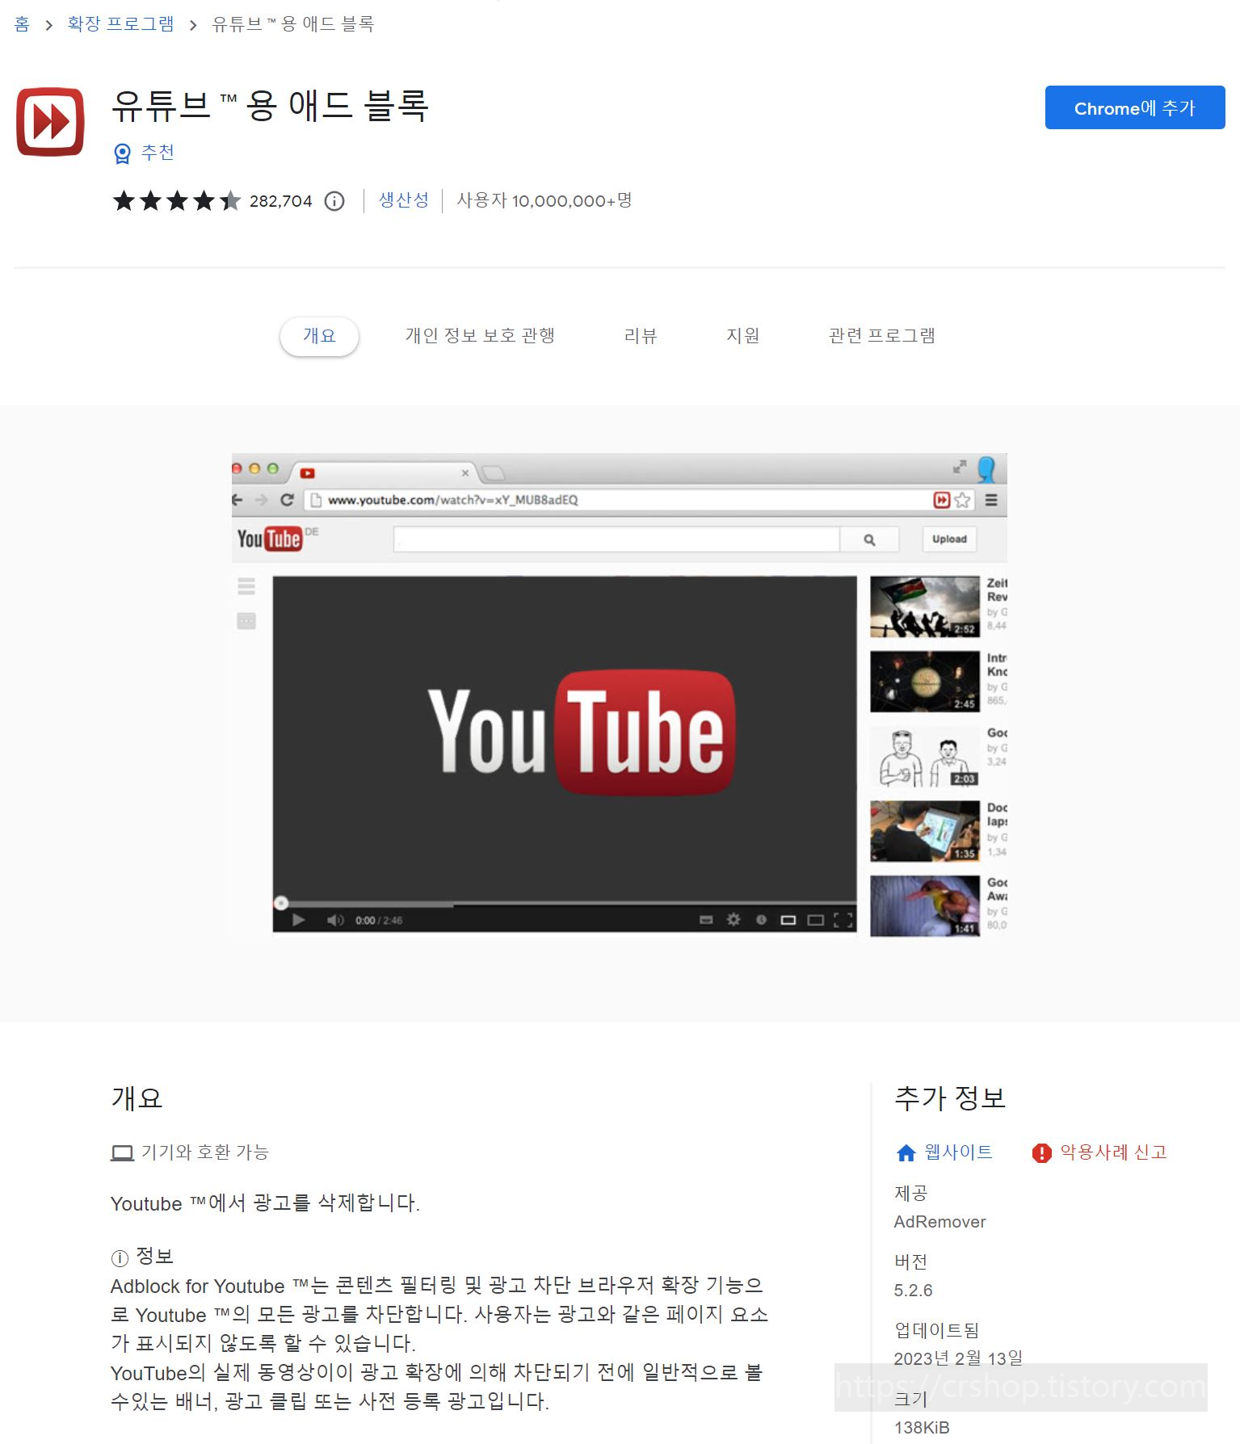
Task: Switch to 개인 정보 보호 관행 tab
Action: point(480,336)
